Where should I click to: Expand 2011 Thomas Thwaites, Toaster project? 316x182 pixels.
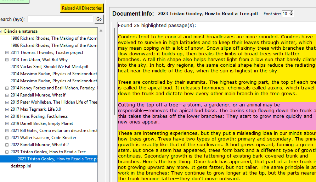pyautogui.click(x=7, y=53)
